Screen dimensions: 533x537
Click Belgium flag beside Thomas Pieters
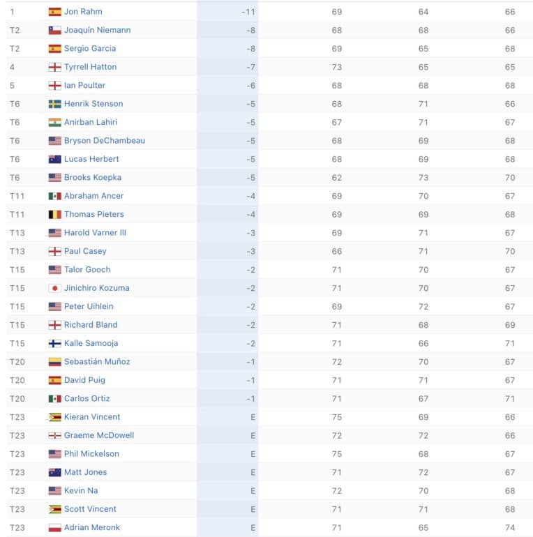(x=55, y=214)
